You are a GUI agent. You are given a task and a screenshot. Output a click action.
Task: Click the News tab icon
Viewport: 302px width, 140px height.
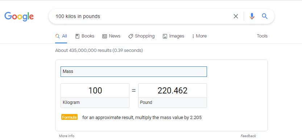tap(104, 36)
